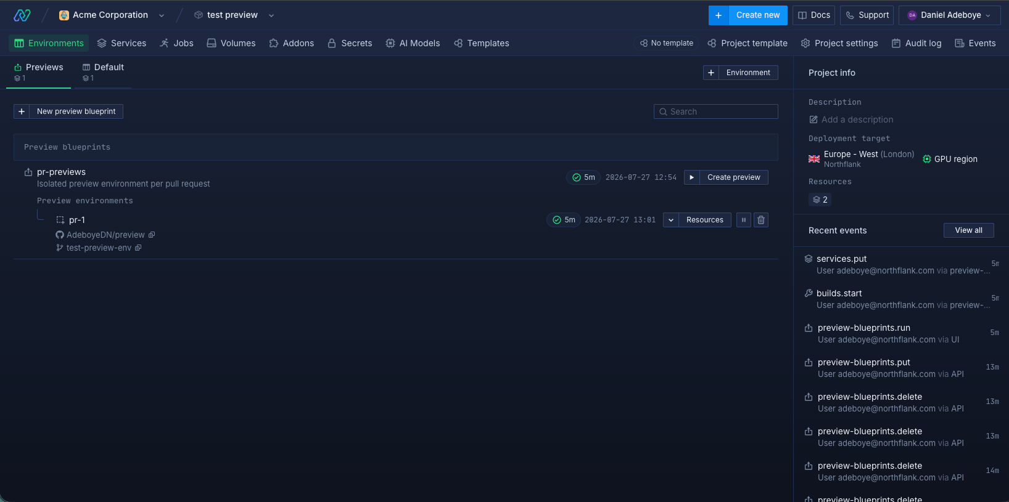The image size is (1009, 502).
Task: Click the plus icon for New preview blueprint
Action: point(22,111)
